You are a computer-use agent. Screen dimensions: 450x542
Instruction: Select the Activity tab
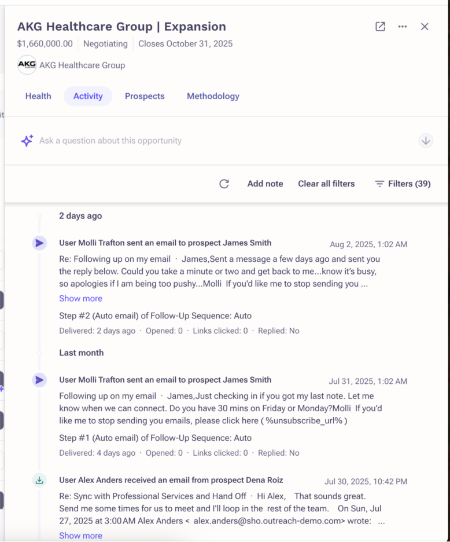coord(88,96)
